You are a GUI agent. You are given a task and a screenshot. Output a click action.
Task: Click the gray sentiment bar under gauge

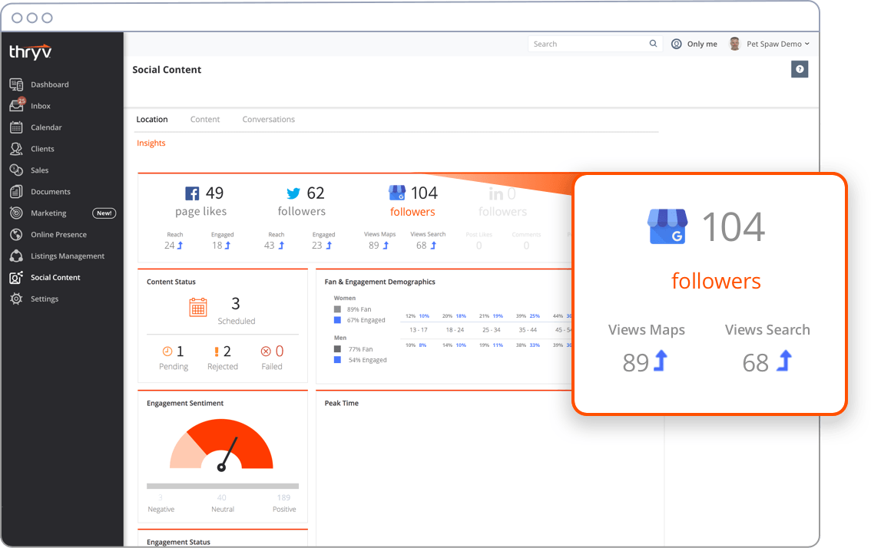point(223,486)
